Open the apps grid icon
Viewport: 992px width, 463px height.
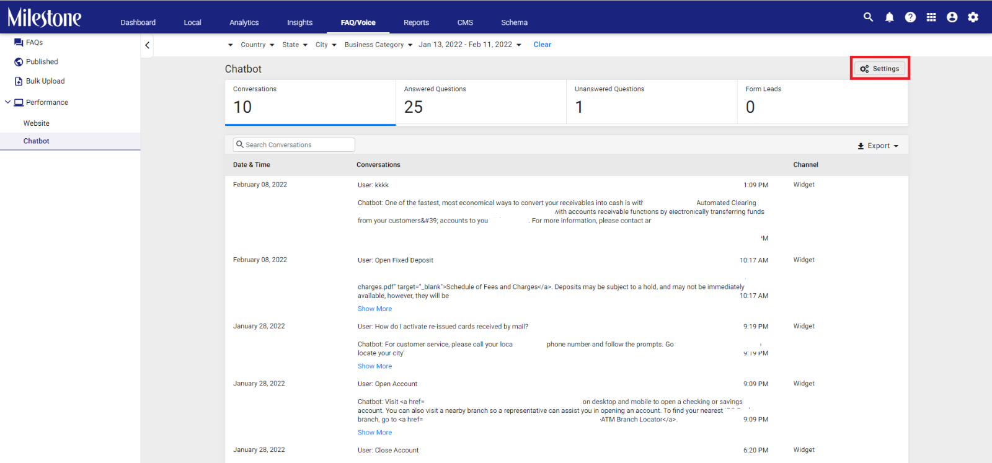[931, 17]
